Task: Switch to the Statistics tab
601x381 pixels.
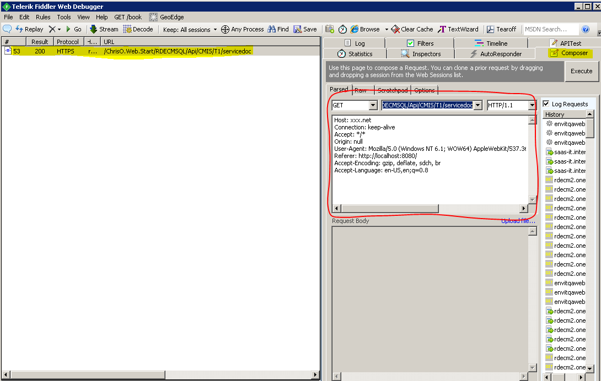Action: point(355,53)
